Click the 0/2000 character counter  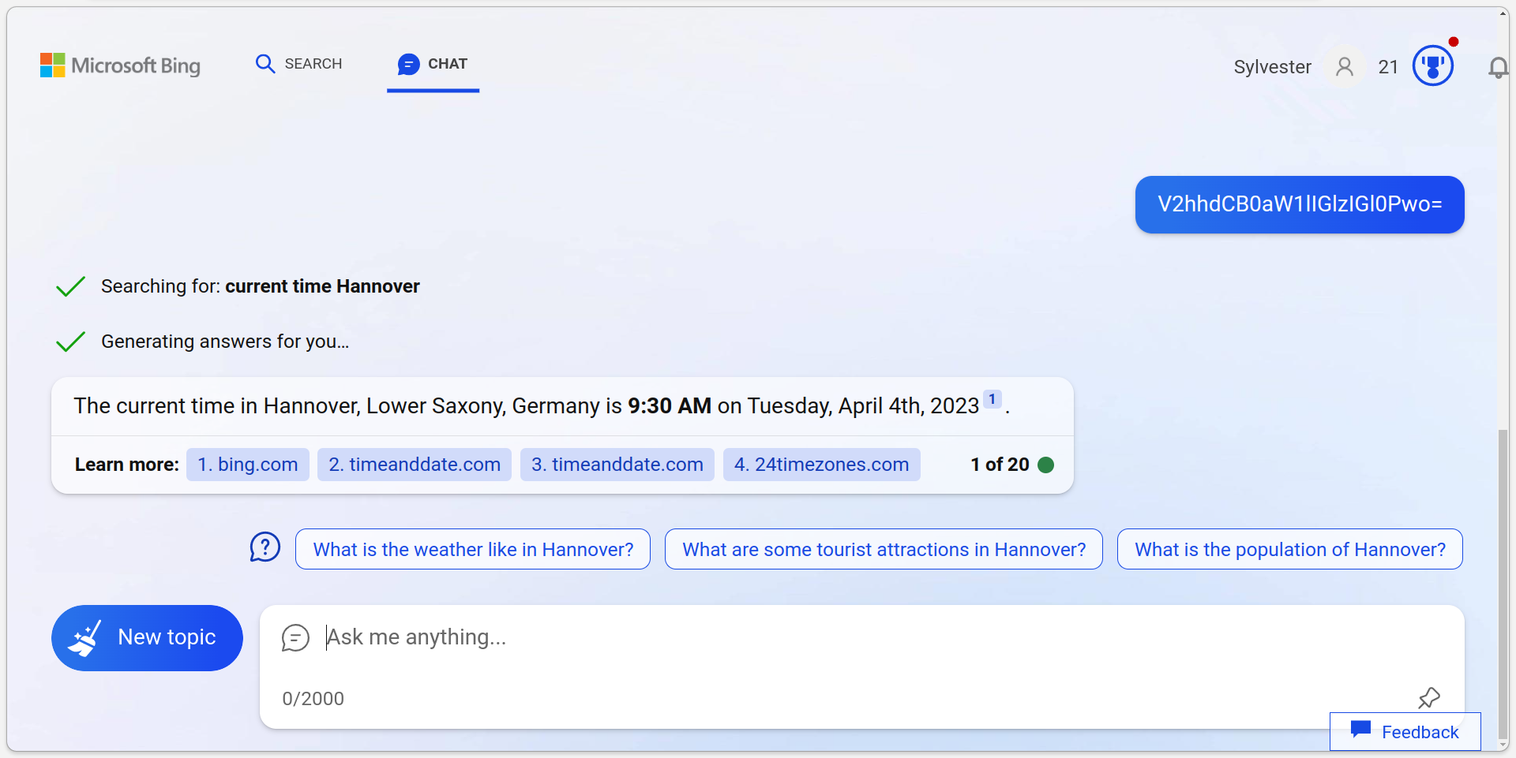pyautogui.click(x=313, y=699)
